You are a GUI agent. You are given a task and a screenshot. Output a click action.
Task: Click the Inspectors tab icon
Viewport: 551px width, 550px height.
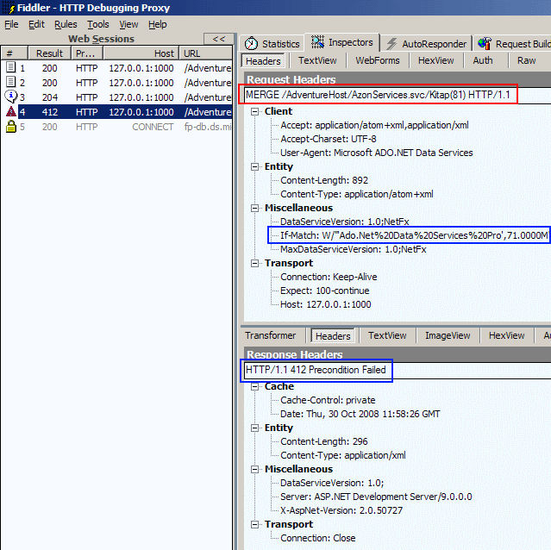pos(317,43)
